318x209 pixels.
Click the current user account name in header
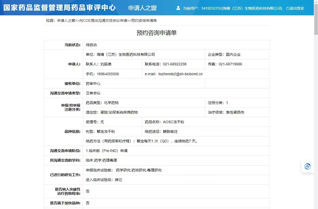[242, 8]
